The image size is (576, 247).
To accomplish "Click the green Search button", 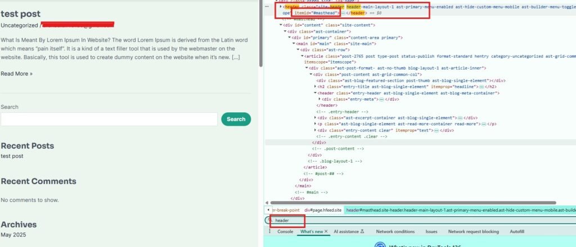I will [236, 119].
